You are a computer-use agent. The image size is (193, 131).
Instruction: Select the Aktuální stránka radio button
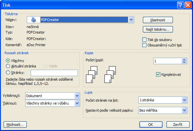pyautogui.click(x=8, y=66)
